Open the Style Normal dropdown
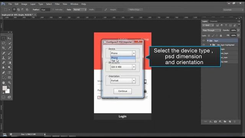Viewport: 245px width, 138px height. (80, 10)
